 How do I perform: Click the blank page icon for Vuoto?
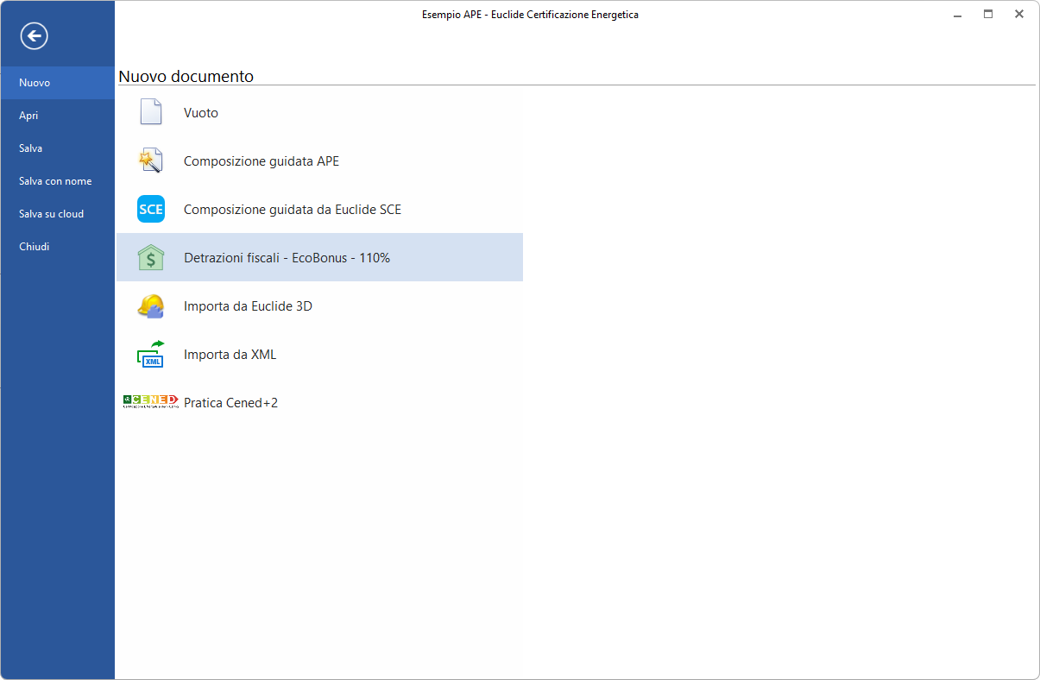151,112
